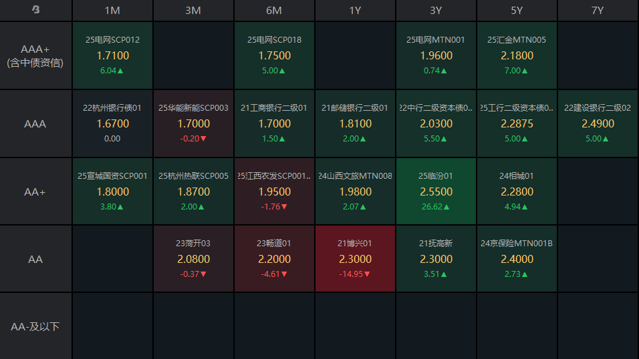This screenshot has width=639, height=359.
Task: Open the 25电网SCP018 bond cell
Action: 274,55
